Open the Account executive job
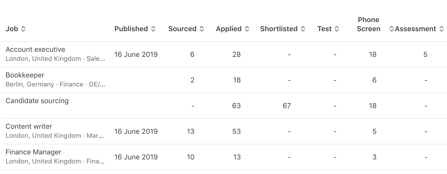This screenshot has width=447, height=174. (x=35, y=50)
